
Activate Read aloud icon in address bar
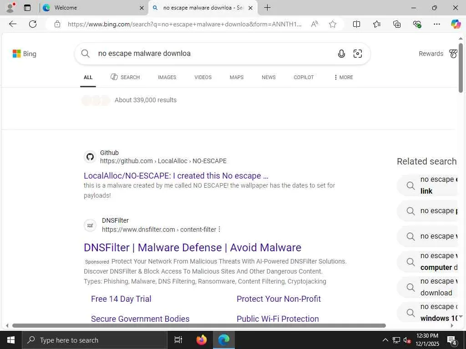pyautogui.click(x=314, y=24)
